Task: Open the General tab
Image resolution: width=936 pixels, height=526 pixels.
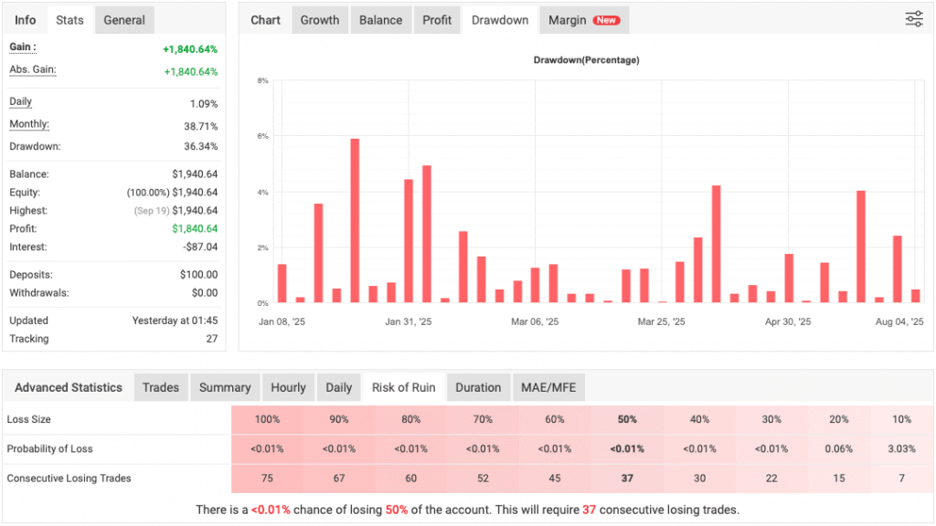Action: click(124, 20)
